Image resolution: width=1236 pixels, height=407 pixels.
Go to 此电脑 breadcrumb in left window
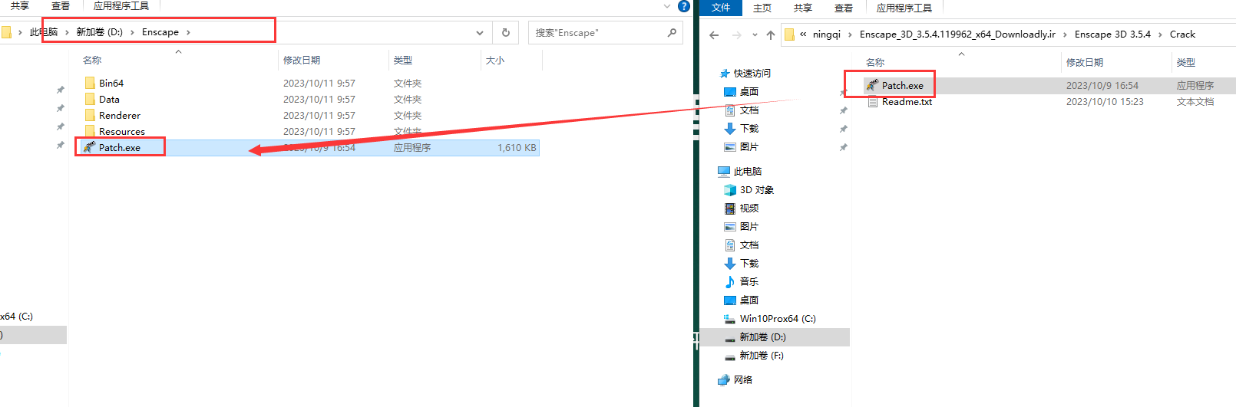click(44, 32)
